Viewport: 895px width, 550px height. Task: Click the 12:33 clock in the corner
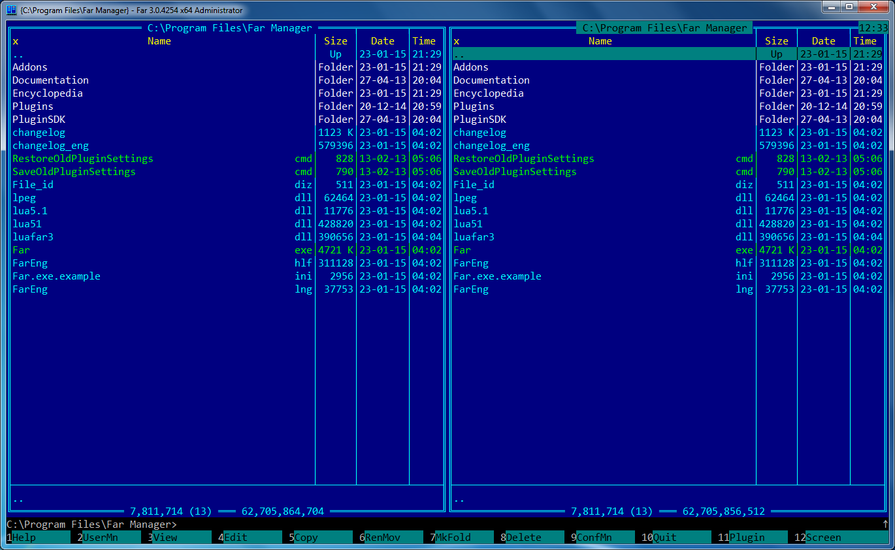(873, 28)
